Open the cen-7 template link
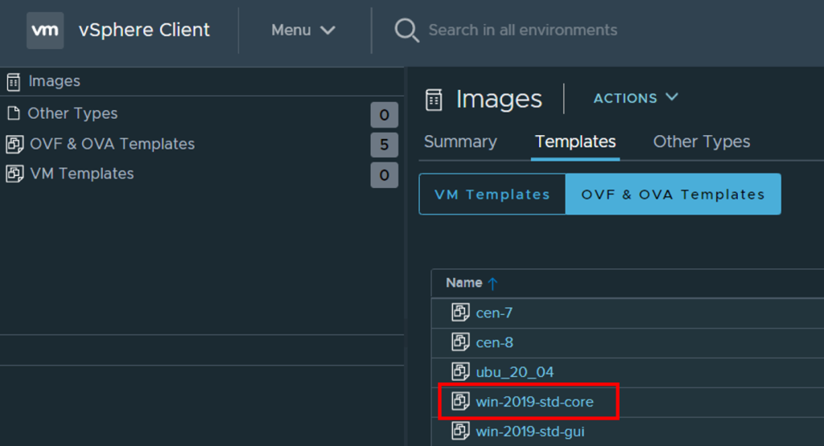824x446 pixels. coord(494,313)
